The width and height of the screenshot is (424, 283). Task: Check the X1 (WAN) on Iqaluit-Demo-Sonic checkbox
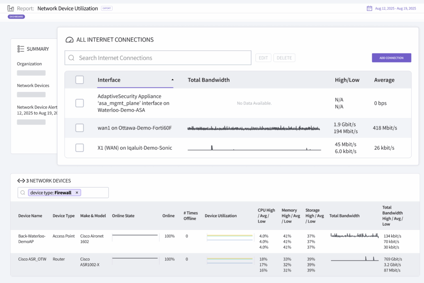point(79,148)
